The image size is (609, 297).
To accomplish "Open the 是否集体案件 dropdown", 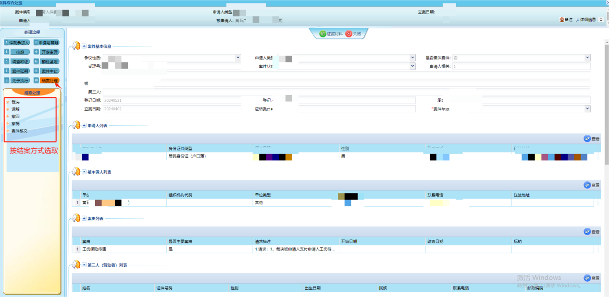I will 587,58.
